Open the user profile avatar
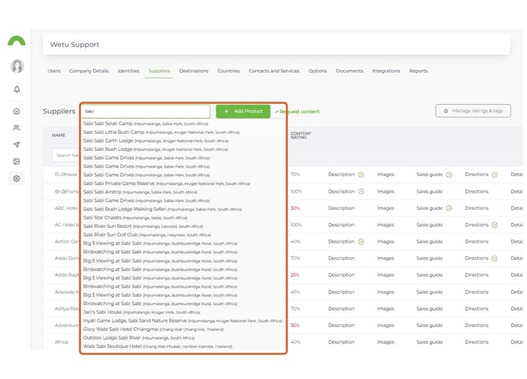This screenshot has height=379, width=527. click(x=17, y=66)
